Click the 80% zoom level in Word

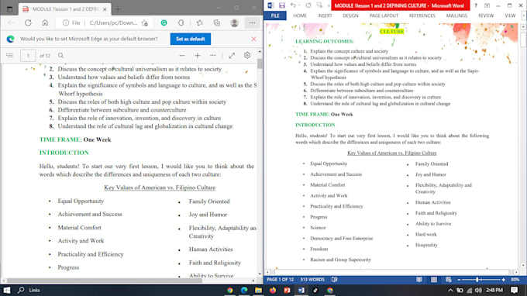(515, 280)
